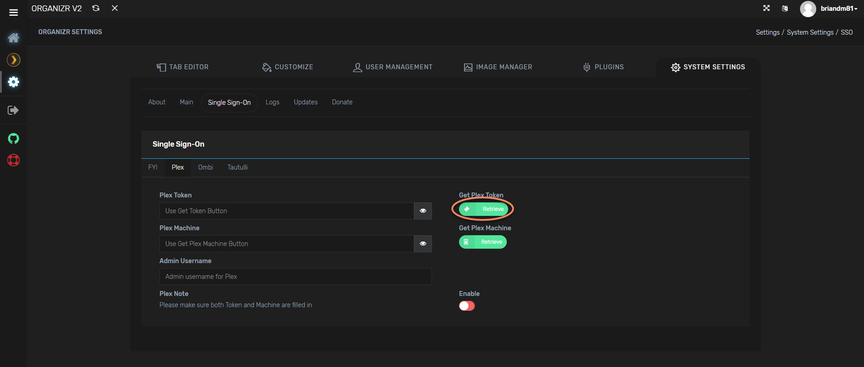Select the Single Sign-On sub-tab
The width and height of the screenshot is (864, 367).
pyautogui.click(x=229, y=103)
